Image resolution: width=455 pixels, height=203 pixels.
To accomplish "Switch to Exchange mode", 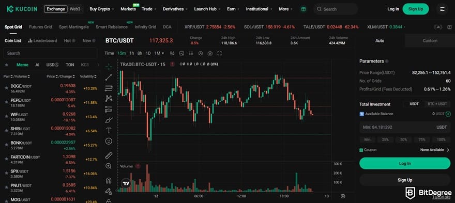I will [56, 9].
